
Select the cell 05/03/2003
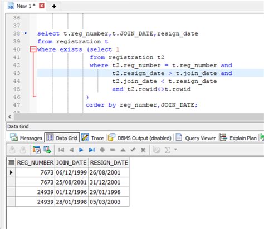coord(109,202)
